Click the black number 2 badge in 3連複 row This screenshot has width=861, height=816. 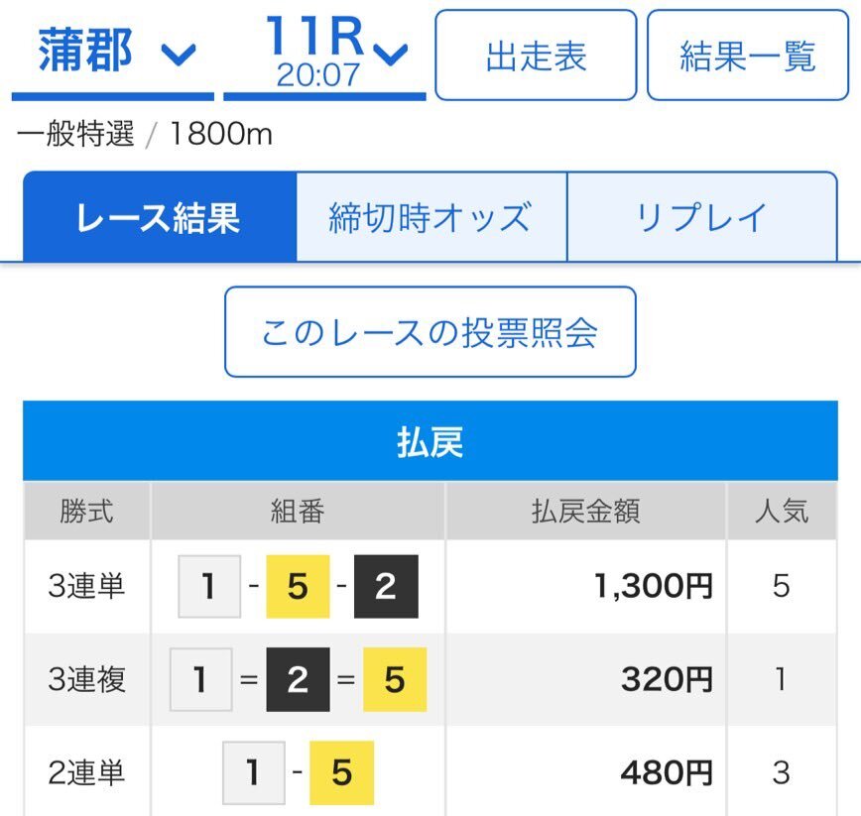298,680
